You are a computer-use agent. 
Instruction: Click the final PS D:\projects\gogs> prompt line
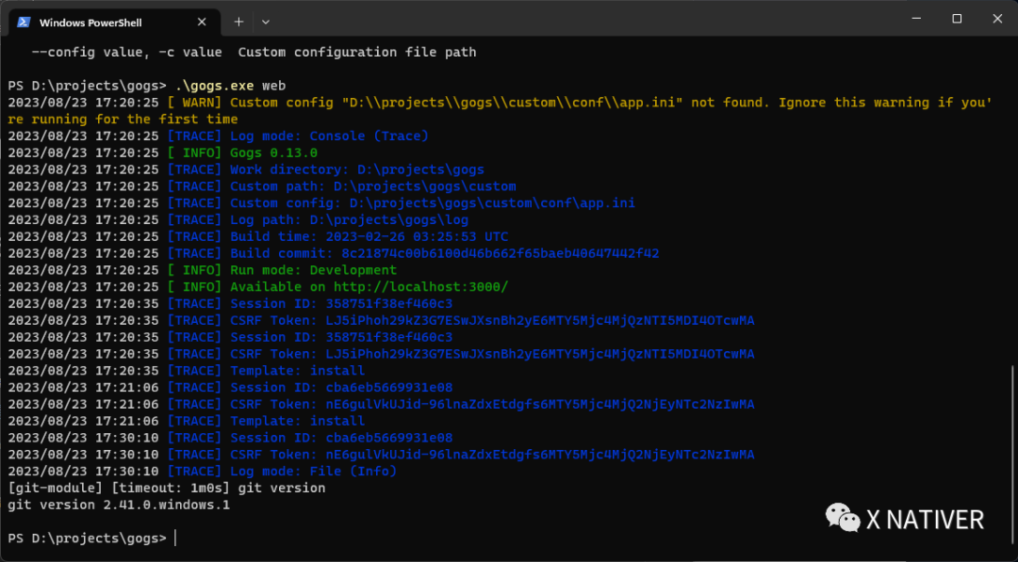point(87,538)
